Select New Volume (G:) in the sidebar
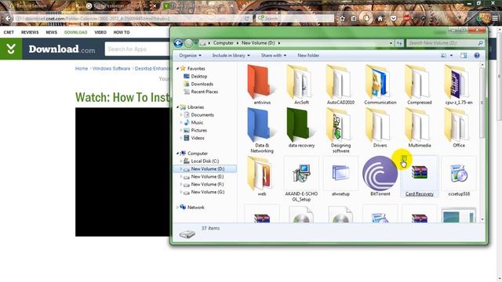The height and width of the screenshot is (282, 502). click(207, 192)
